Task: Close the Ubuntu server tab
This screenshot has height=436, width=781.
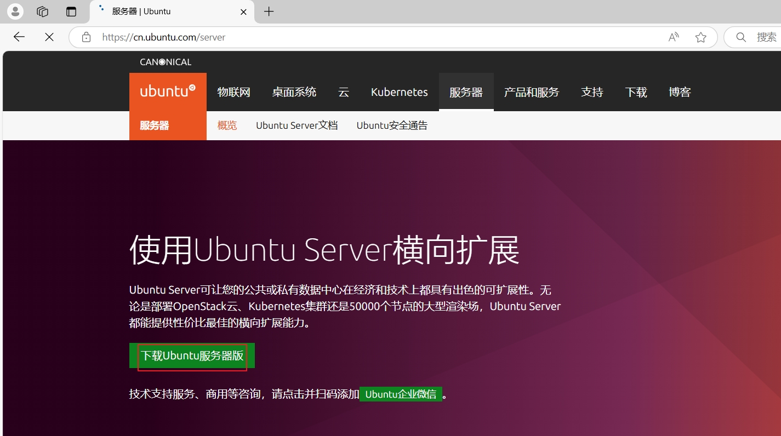Action: (x=244, y=12)
